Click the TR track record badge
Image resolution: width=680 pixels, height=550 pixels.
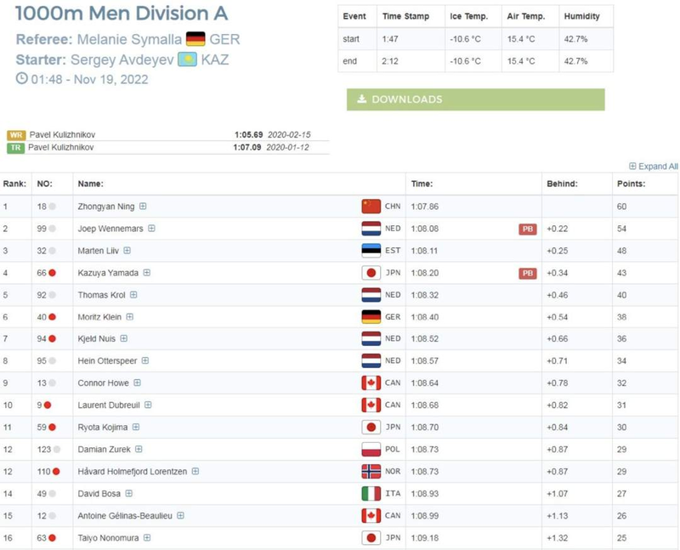(16, 147)
